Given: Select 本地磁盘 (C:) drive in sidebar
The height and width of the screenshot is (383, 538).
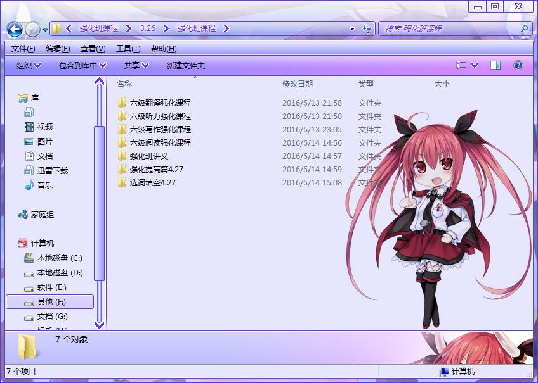Looking at the screenshot, I should tap(59, 258).
